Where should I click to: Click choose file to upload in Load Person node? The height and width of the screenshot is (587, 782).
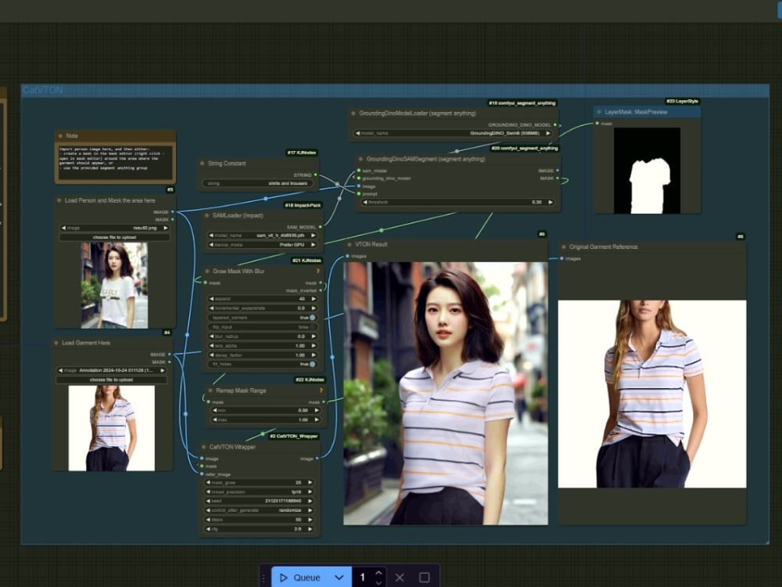115,237
